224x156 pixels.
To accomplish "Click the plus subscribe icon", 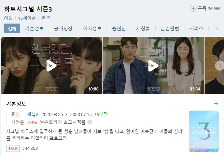I will [193, 8].
